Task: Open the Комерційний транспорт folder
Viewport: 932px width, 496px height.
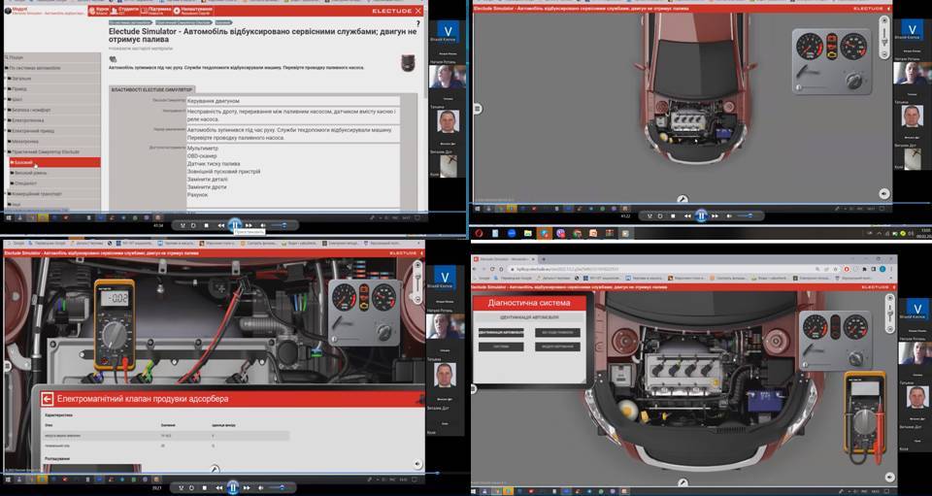Action: point(52,194)
